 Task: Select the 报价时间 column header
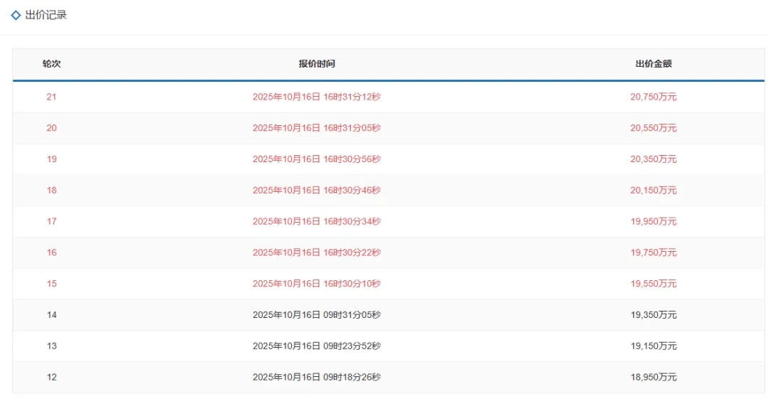[316, 64]
